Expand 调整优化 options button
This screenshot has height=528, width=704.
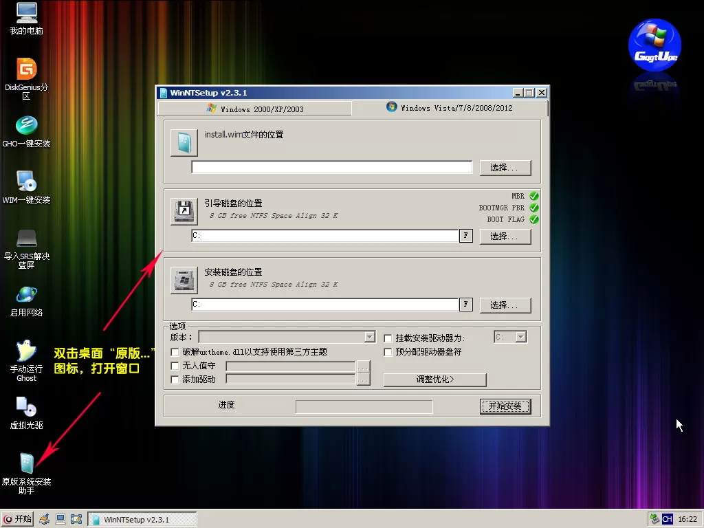coord(434,379)
